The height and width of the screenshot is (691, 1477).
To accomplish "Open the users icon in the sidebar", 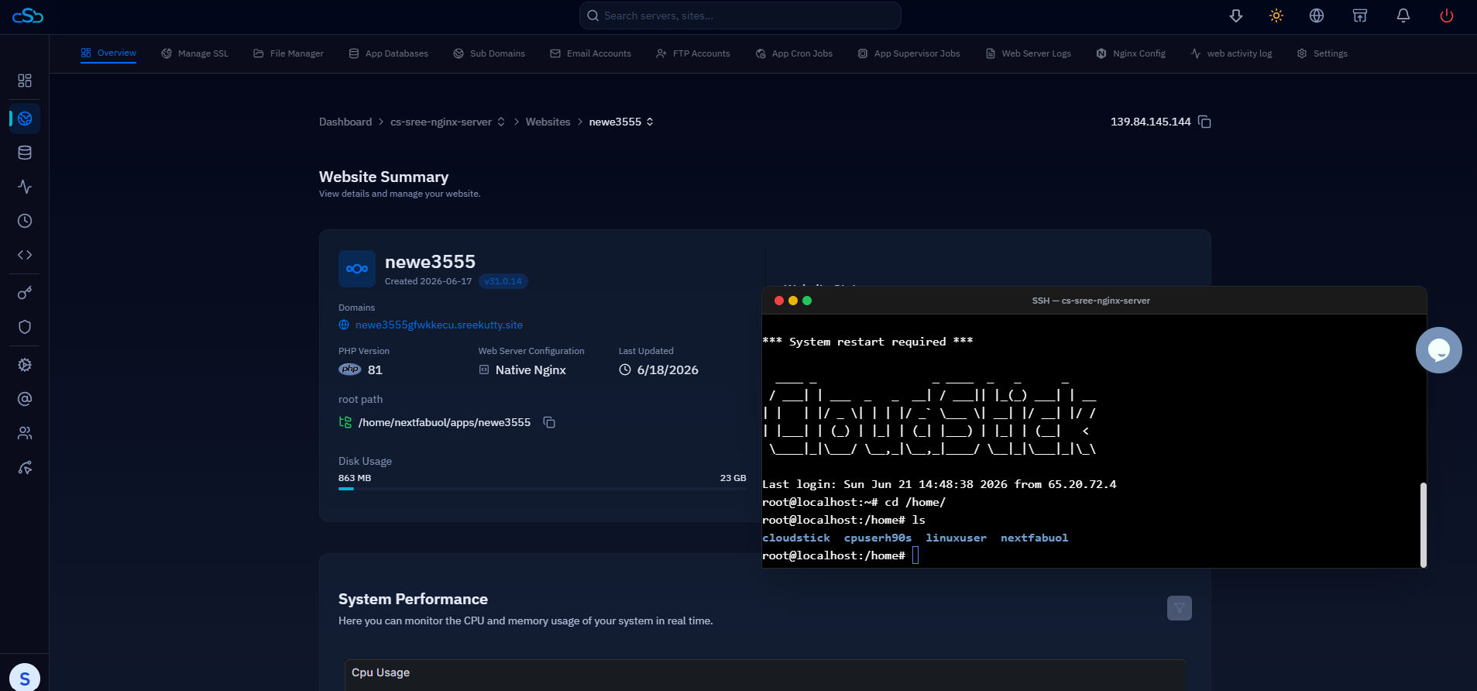I will pos(25,433).
